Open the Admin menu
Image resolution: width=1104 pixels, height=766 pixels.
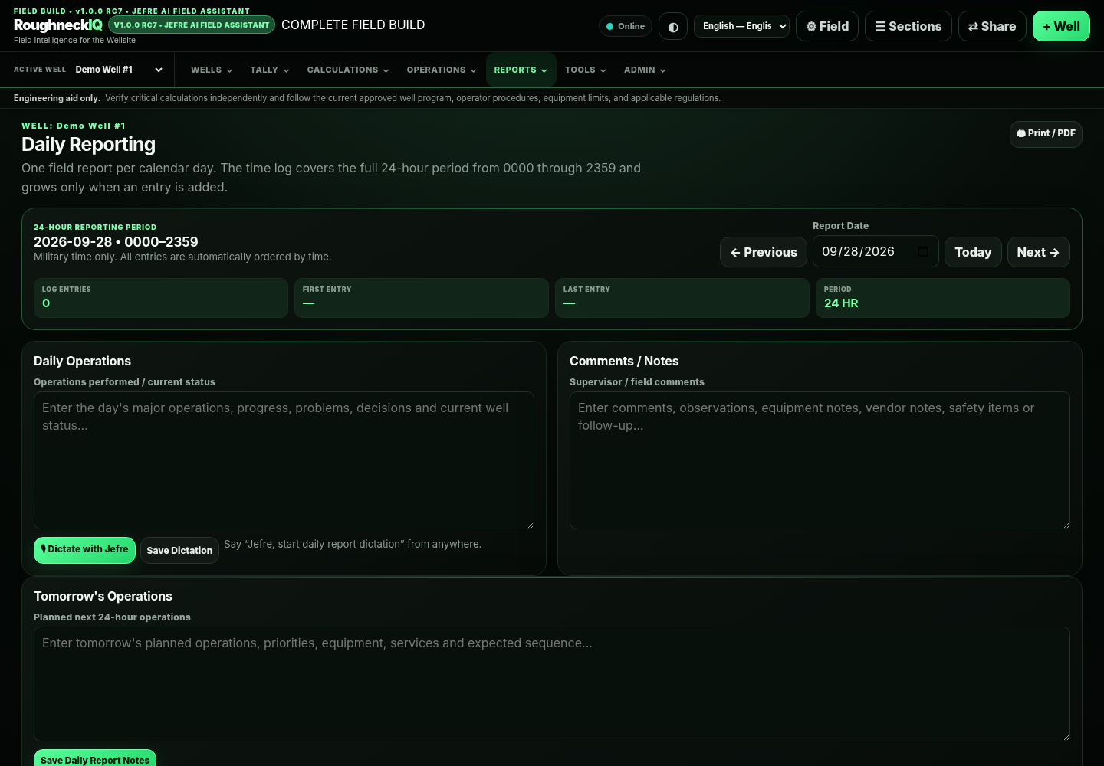[x=645, y=70]
